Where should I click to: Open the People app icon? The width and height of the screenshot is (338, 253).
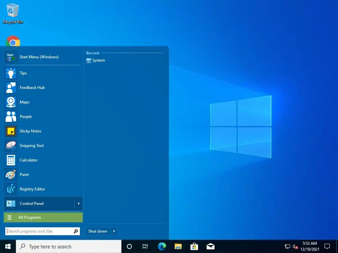11,117
